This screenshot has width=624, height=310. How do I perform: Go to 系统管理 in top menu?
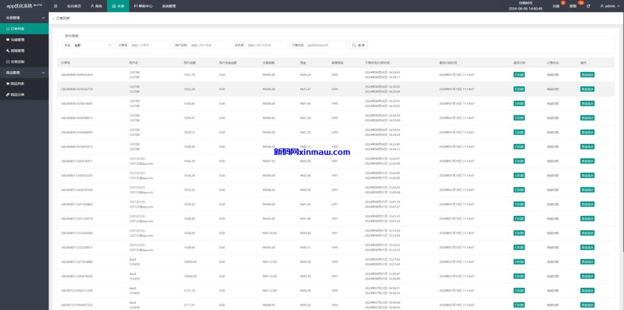(169, 6)
